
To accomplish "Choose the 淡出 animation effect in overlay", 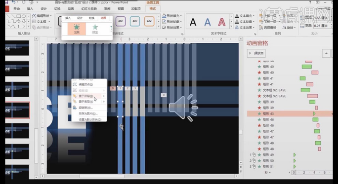I will pos(95,29).
